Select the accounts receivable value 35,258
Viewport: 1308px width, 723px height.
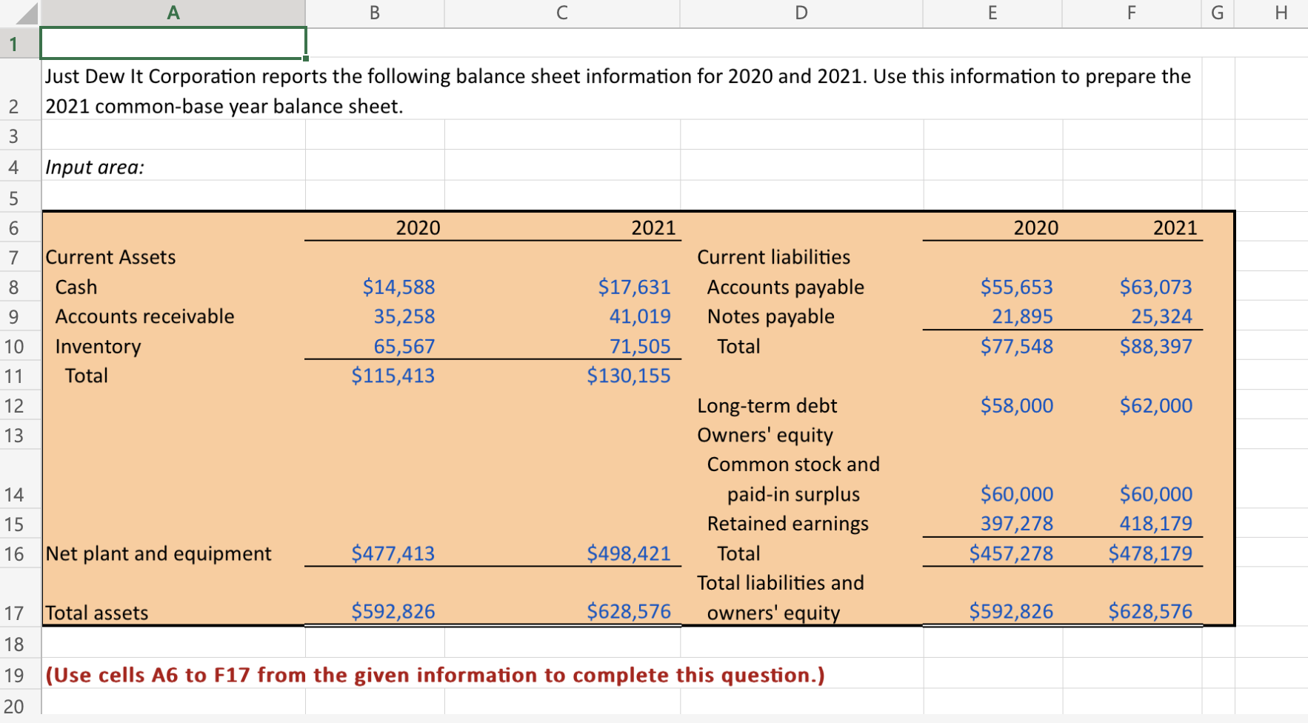pyautogui.click(x=404, y=316)
